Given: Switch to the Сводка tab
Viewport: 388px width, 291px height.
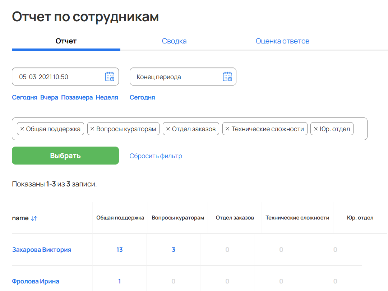Looking at the screenshot, I should pyautogui.click(x=174, y=41).
